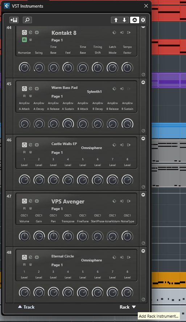Open preset browser for Eternal Circle
Image resolution: width=186 pixels, height=322 pixels.
click(x=114, y=257)
